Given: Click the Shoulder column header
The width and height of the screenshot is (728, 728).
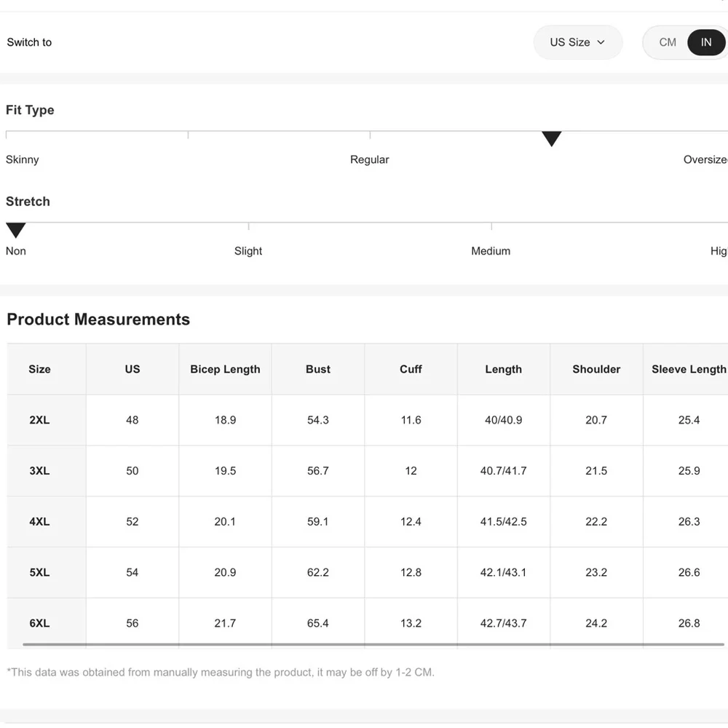Looking at the screenshot, I should 596,369.
